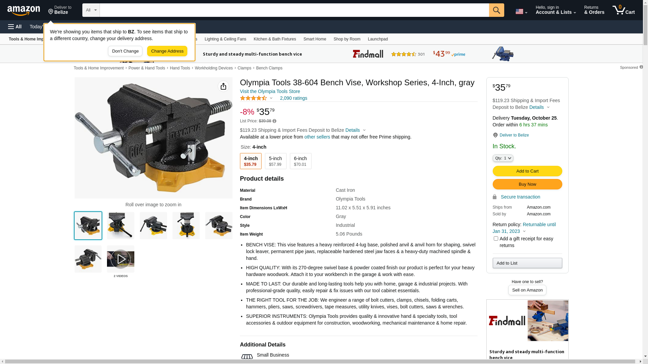
Task: Open the All hamburger menu
Action: pyautogui.click(x=15, y=27)
